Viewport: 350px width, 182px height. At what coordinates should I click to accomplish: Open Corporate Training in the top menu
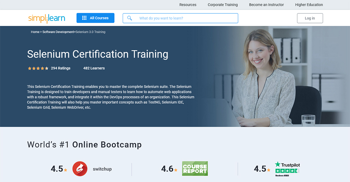pyautogui.click(x=222, y=5)
